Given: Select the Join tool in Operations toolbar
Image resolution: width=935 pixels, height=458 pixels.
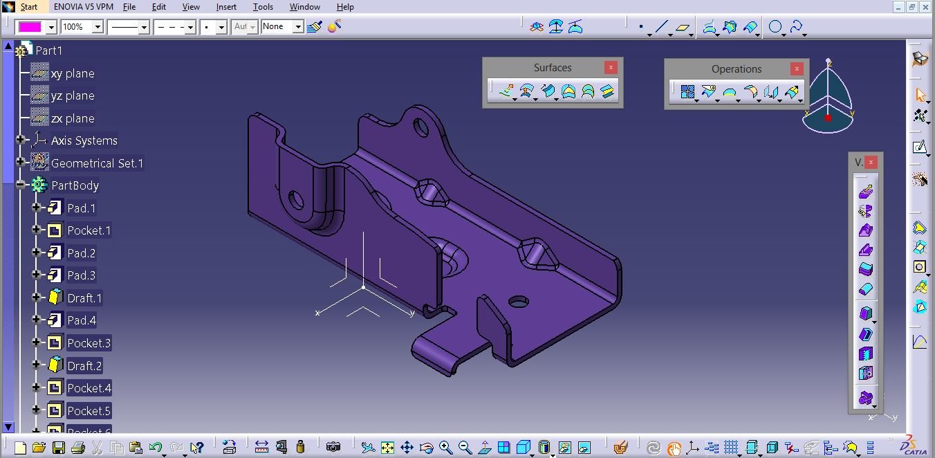Looking at the screenshot, I should (x=687, y=92).
